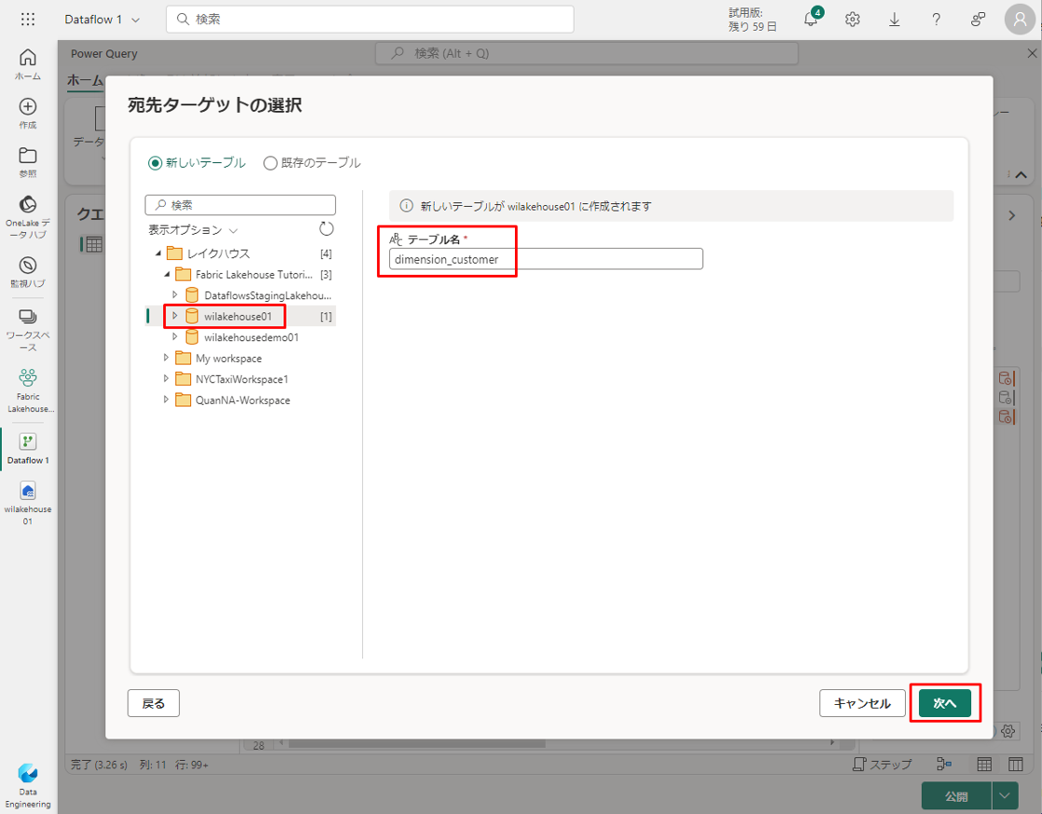The height and width of the screenshot is (814, 1042).
Task: Expand the right pane chevron
Action: [1011, 215]
